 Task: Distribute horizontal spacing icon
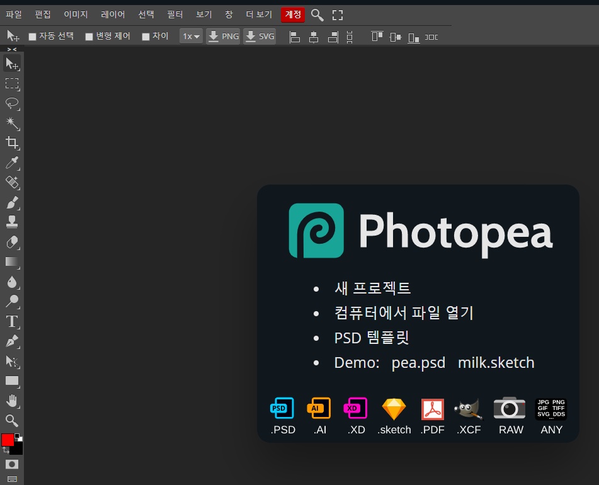431,37
